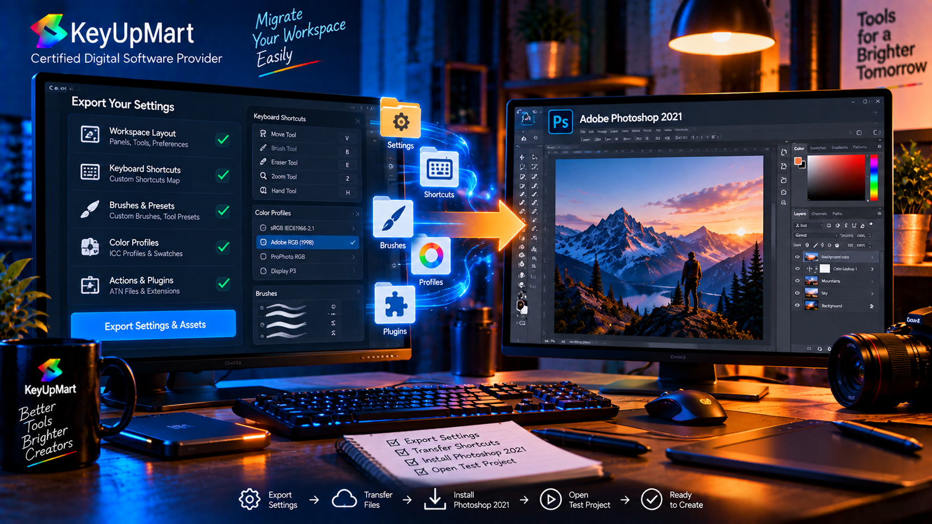Expand the sRGB IEC61966-2.1 profile chevron

pyautogui.click(x=353, y=228)
